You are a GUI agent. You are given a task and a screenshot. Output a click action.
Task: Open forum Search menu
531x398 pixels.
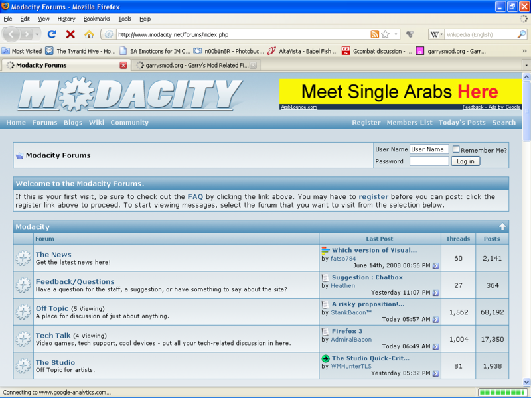pyautogui.click(x=504, y=123)
